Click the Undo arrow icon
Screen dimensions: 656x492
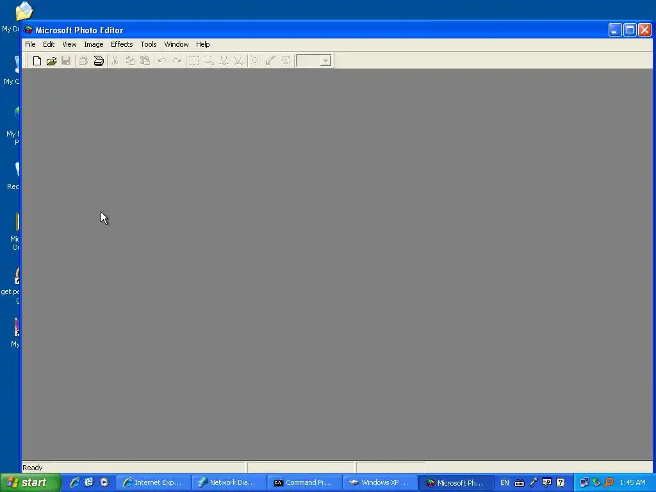tap(161, 61)
